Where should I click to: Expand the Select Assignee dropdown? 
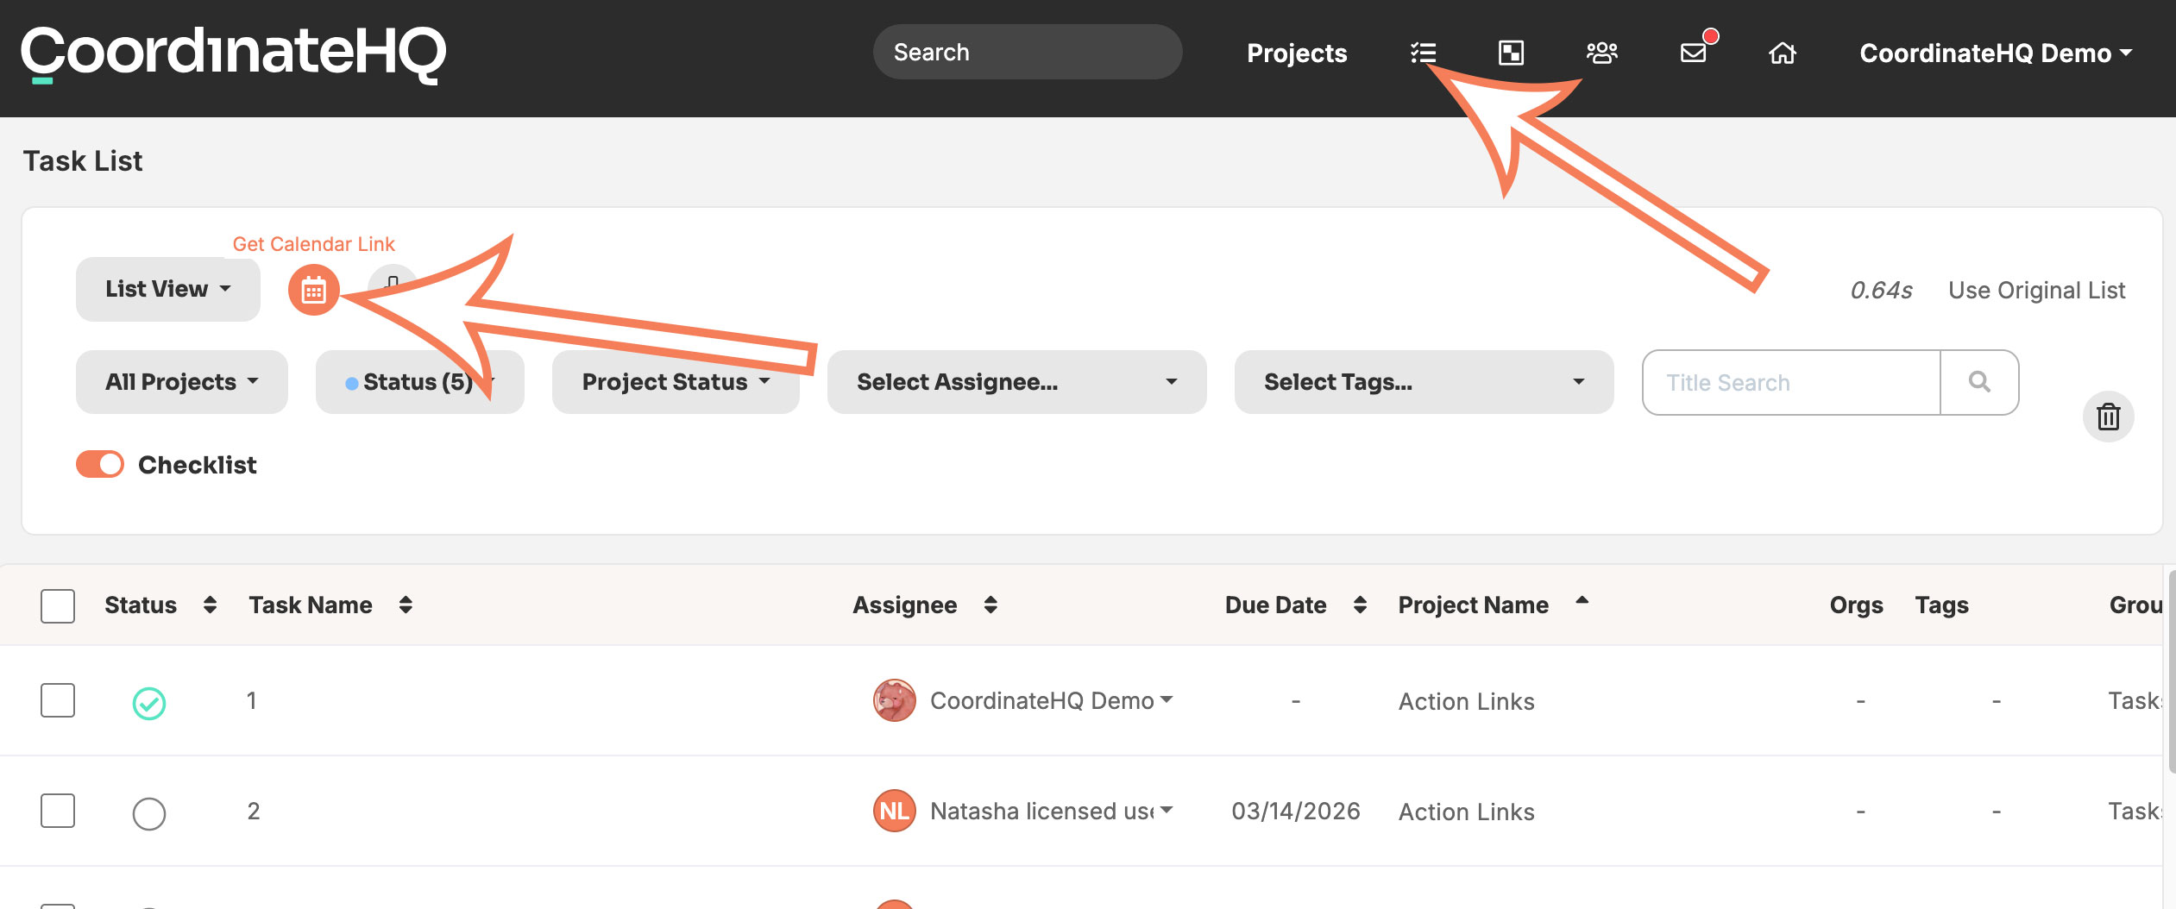pos(1016,382)
